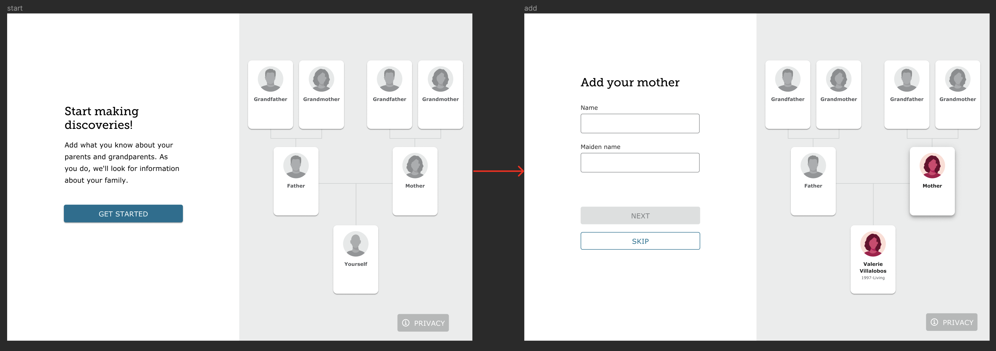996x351 pixels.
Task: Click the Father avatar in add frame
Action: click(x=813, y=166)
